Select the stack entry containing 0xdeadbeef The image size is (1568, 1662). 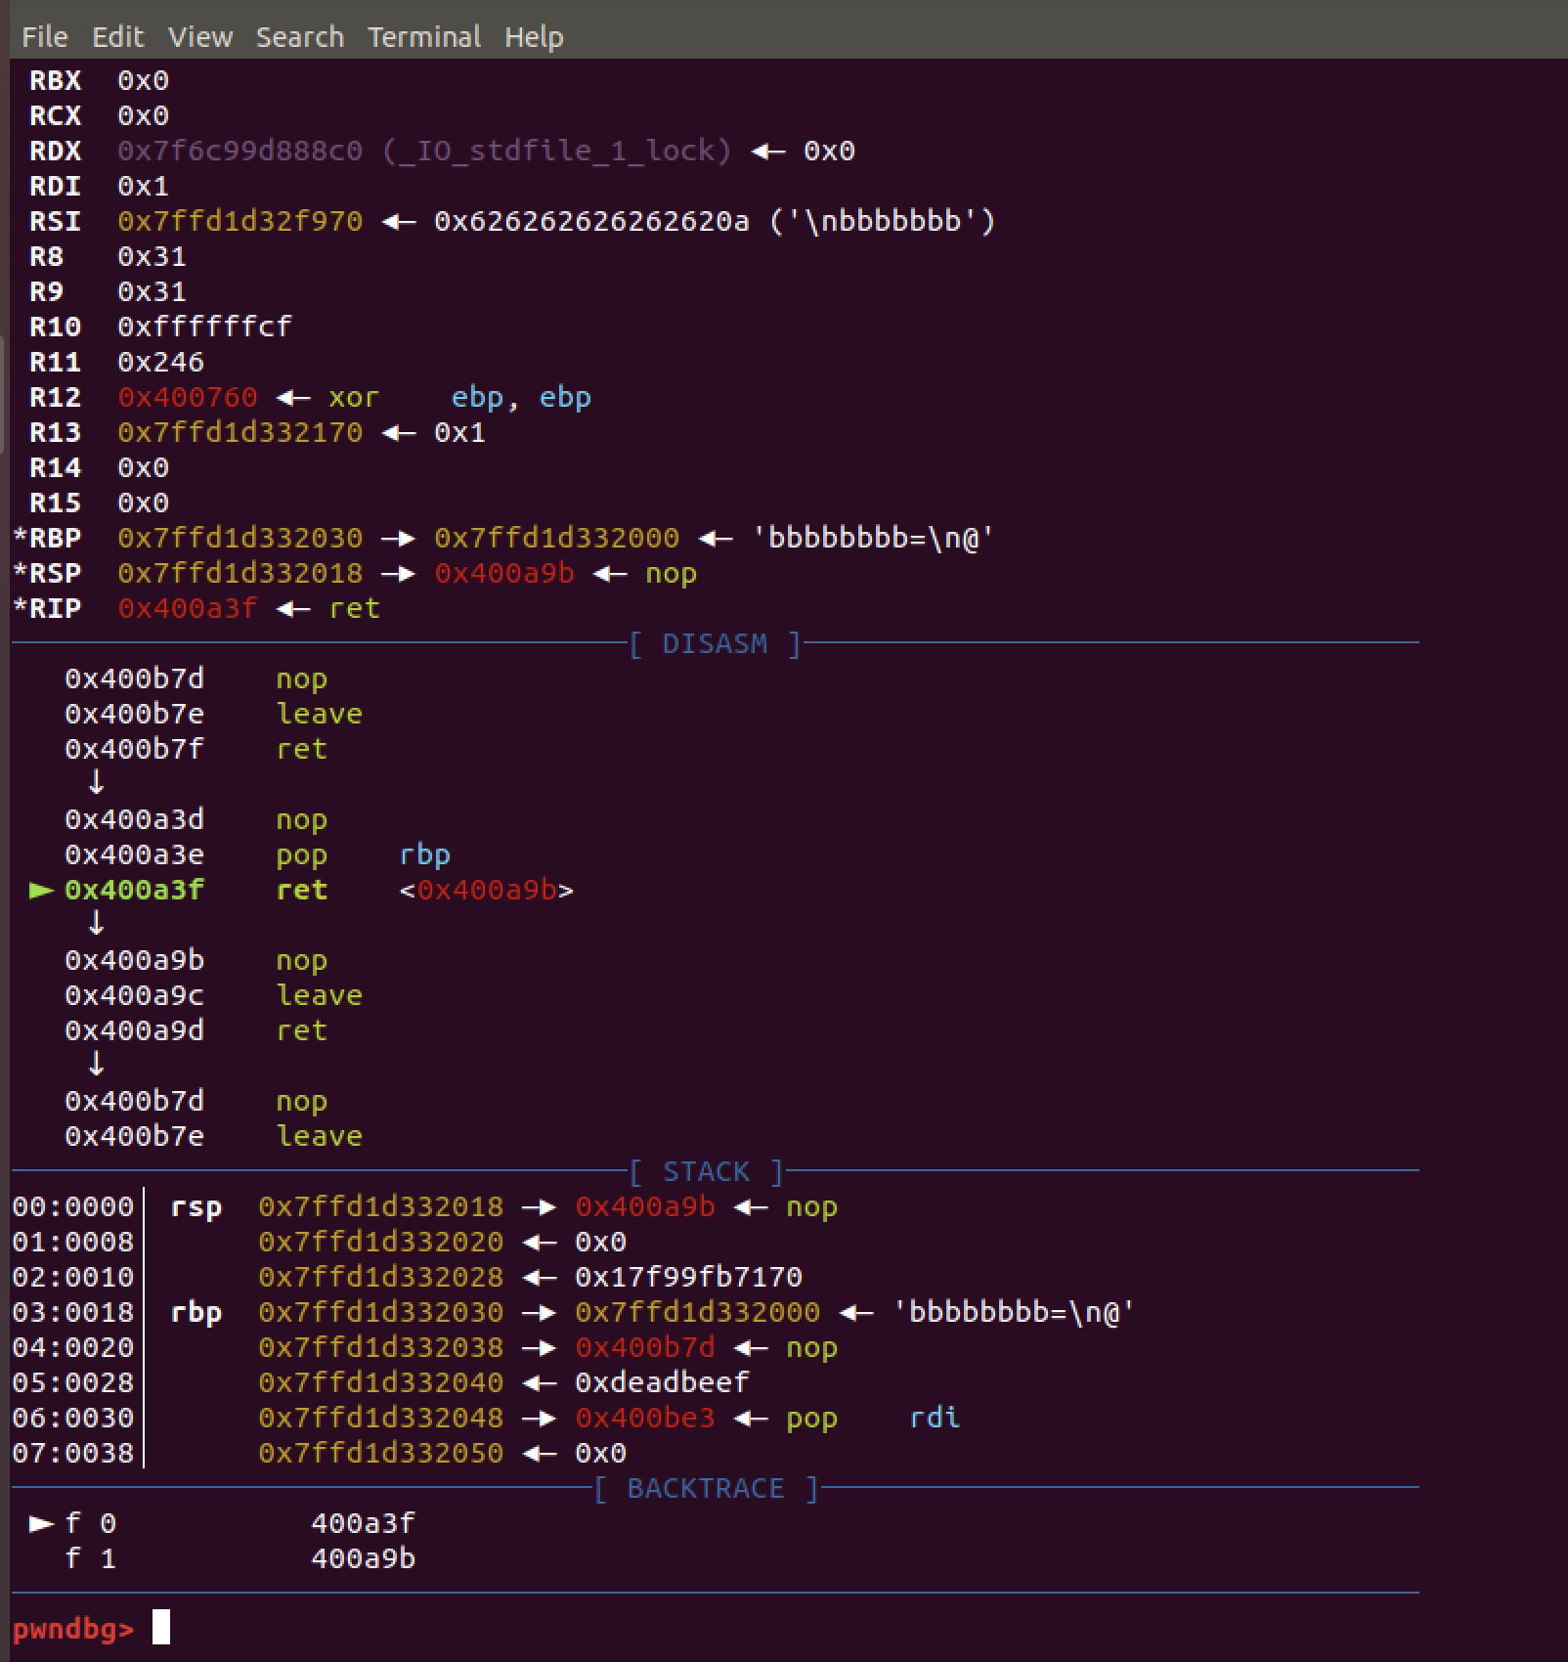[665, 1381]
